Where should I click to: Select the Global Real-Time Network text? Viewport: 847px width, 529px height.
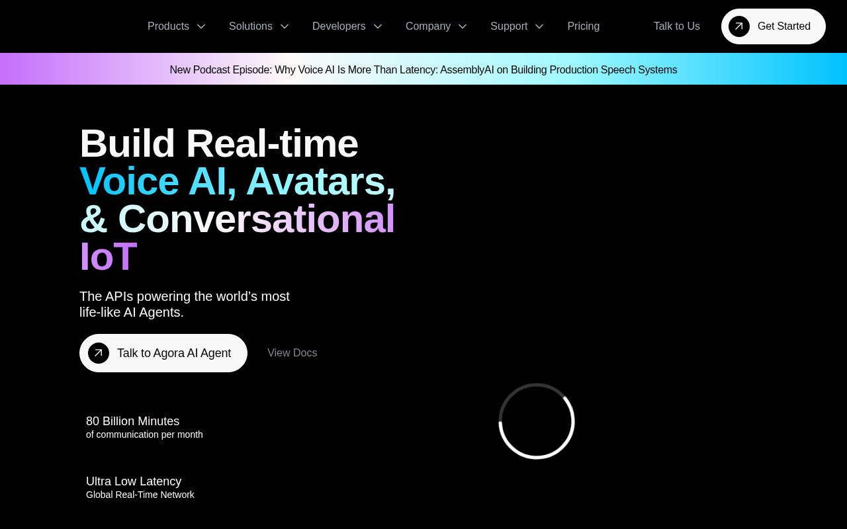140,495
